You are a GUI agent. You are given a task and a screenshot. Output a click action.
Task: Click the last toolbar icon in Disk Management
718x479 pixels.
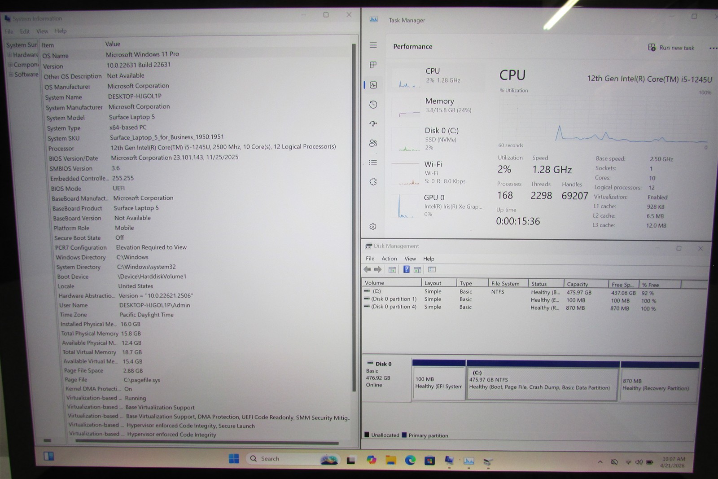(x=432, y=269)
